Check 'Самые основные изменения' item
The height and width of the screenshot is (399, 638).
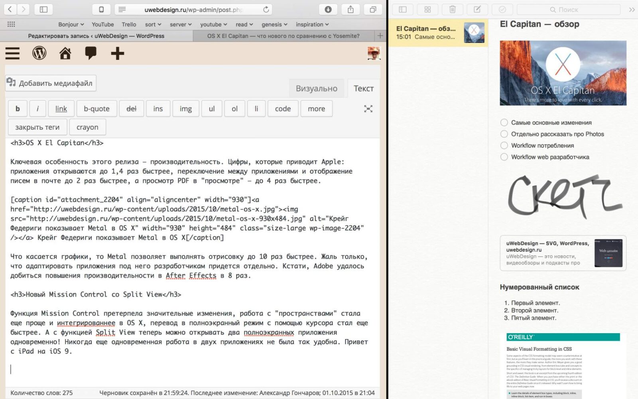pyautogui.click(x=504, y=122)
